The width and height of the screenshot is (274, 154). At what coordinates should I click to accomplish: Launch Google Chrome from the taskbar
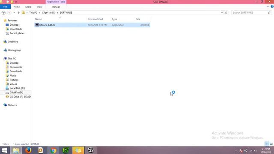(x=54, y=150)
